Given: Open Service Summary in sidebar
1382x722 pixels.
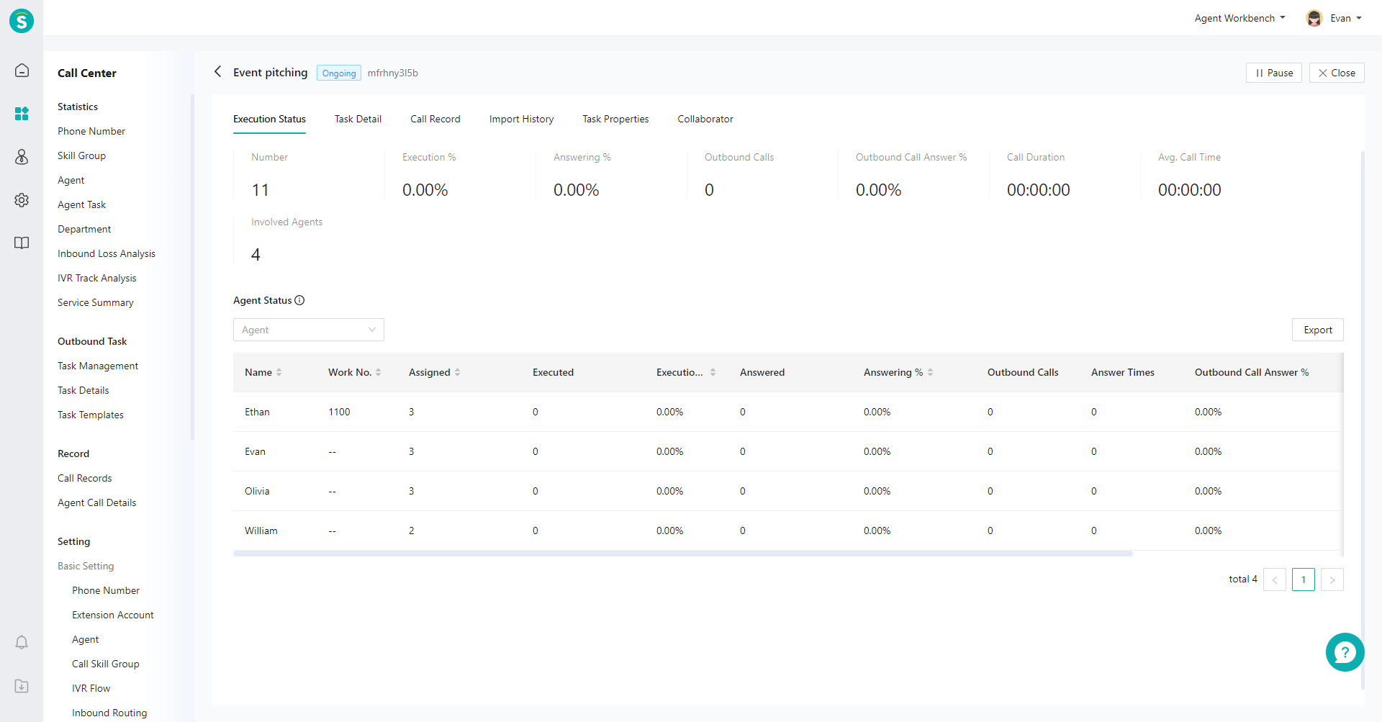Looking at the screenshot, I should click(96, 302).
